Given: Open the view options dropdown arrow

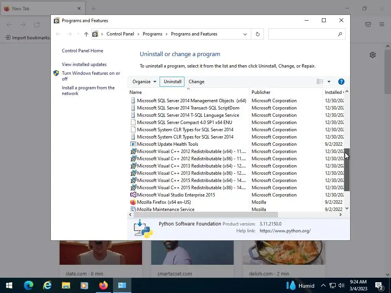Looking at the screenshot, I should tap(329, 82).
